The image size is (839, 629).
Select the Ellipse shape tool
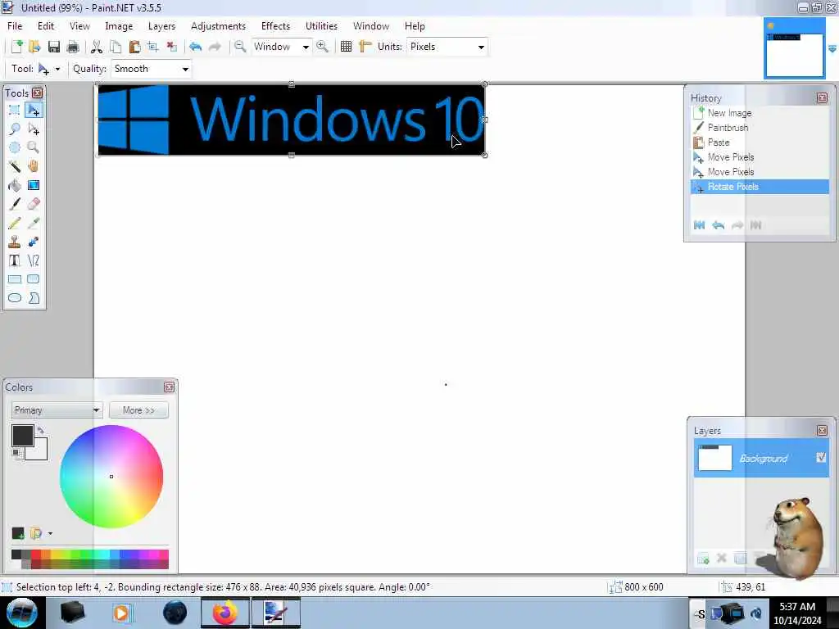(15, 298)
